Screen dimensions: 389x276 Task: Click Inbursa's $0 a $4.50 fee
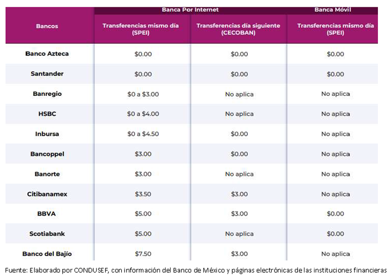tap(143, 134)
